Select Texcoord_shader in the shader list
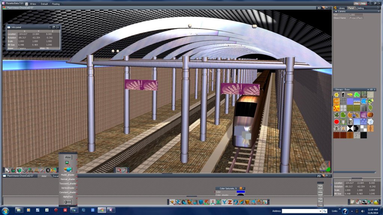 (x=68, y=184)
